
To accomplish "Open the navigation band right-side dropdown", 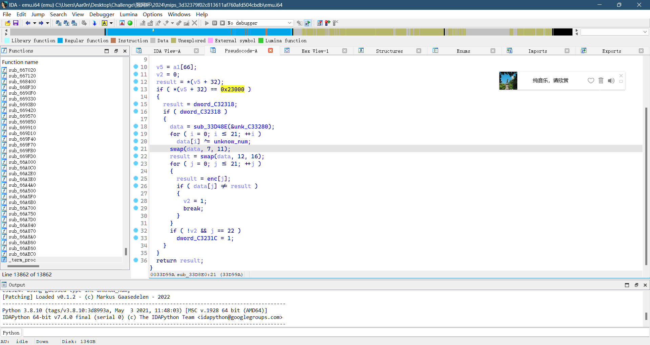I will coord(645,32).
